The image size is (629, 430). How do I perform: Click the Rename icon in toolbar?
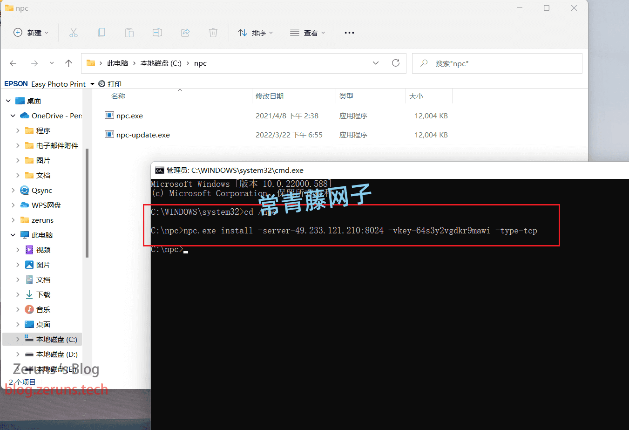(x=157, y=33)
